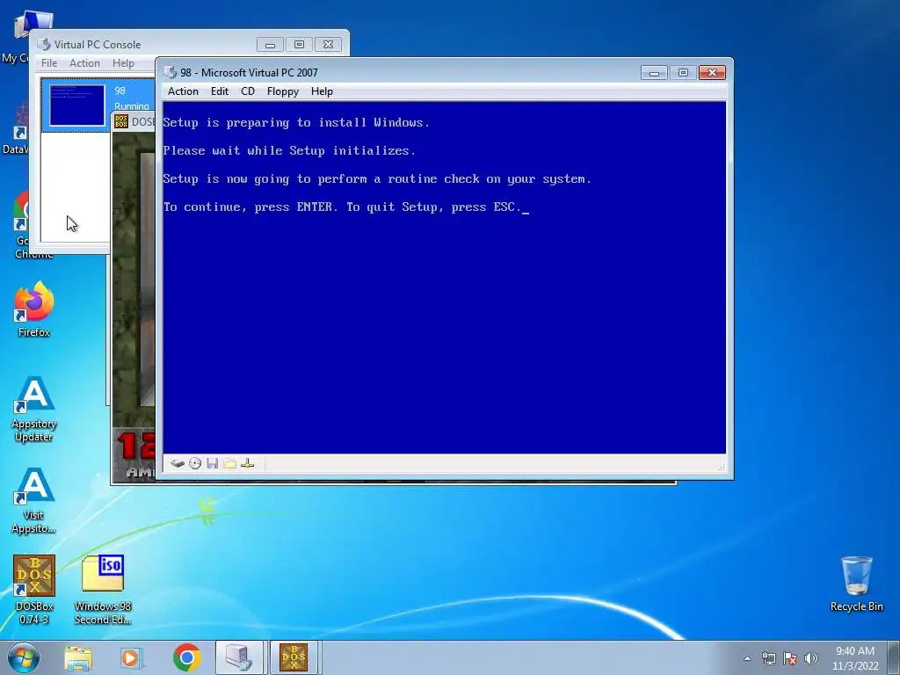This screenshot has height=675, width=900.
Task: Open the Floppy menu
Action: [282, 91]
